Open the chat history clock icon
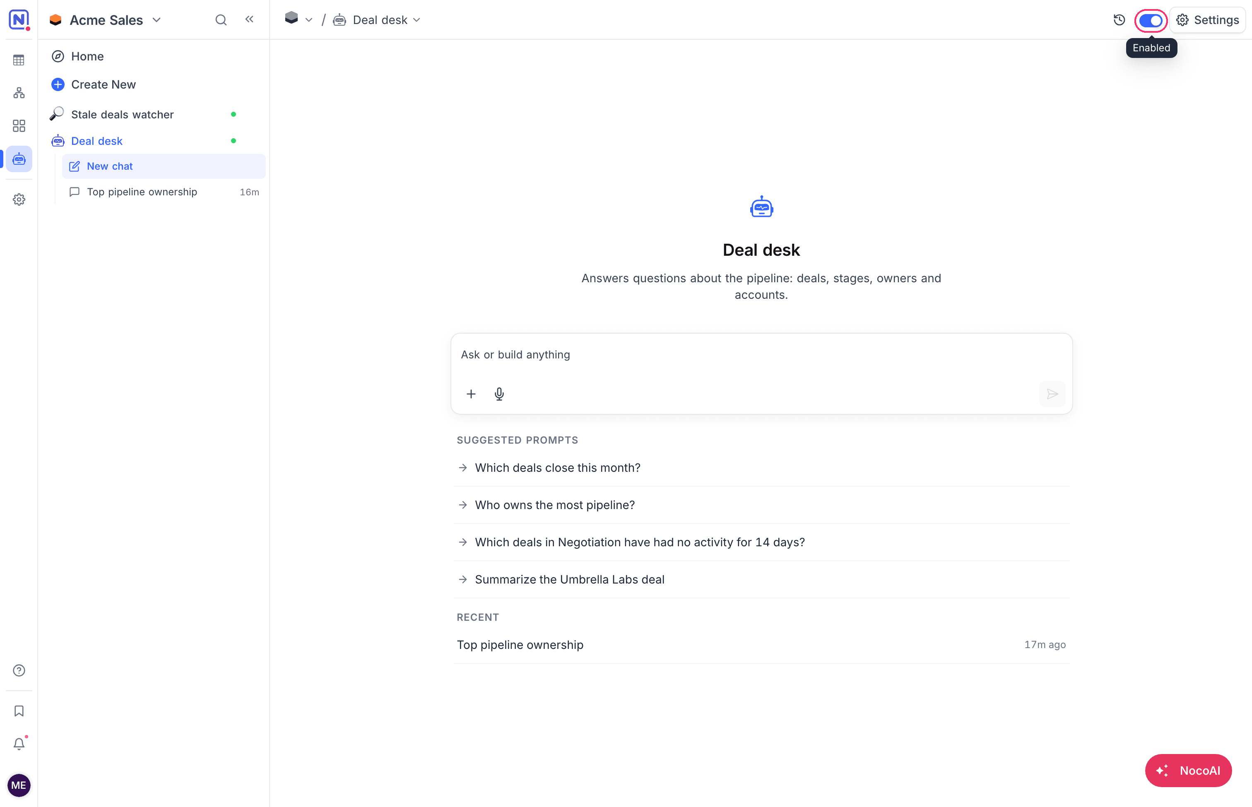The height and width of the screenshot is (807, 1252). pyautogui.click(x=1119, y=20)
